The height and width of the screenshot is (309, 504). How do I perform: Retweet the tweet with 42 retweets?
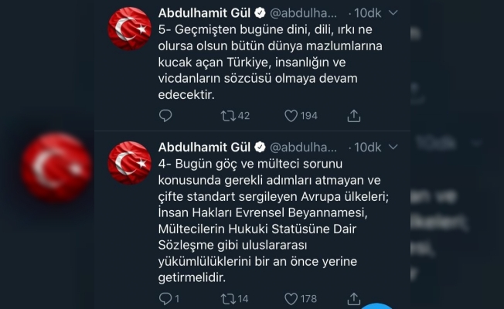[228, 116]
